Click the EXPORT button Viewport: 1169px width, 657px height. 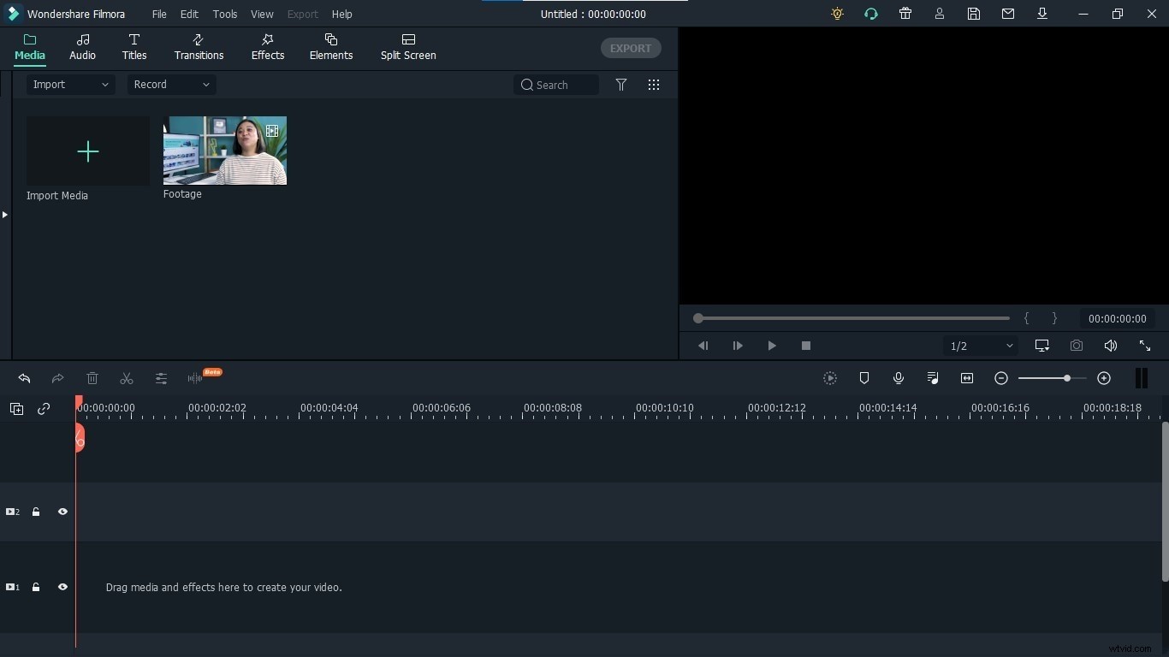pos(631,48)
